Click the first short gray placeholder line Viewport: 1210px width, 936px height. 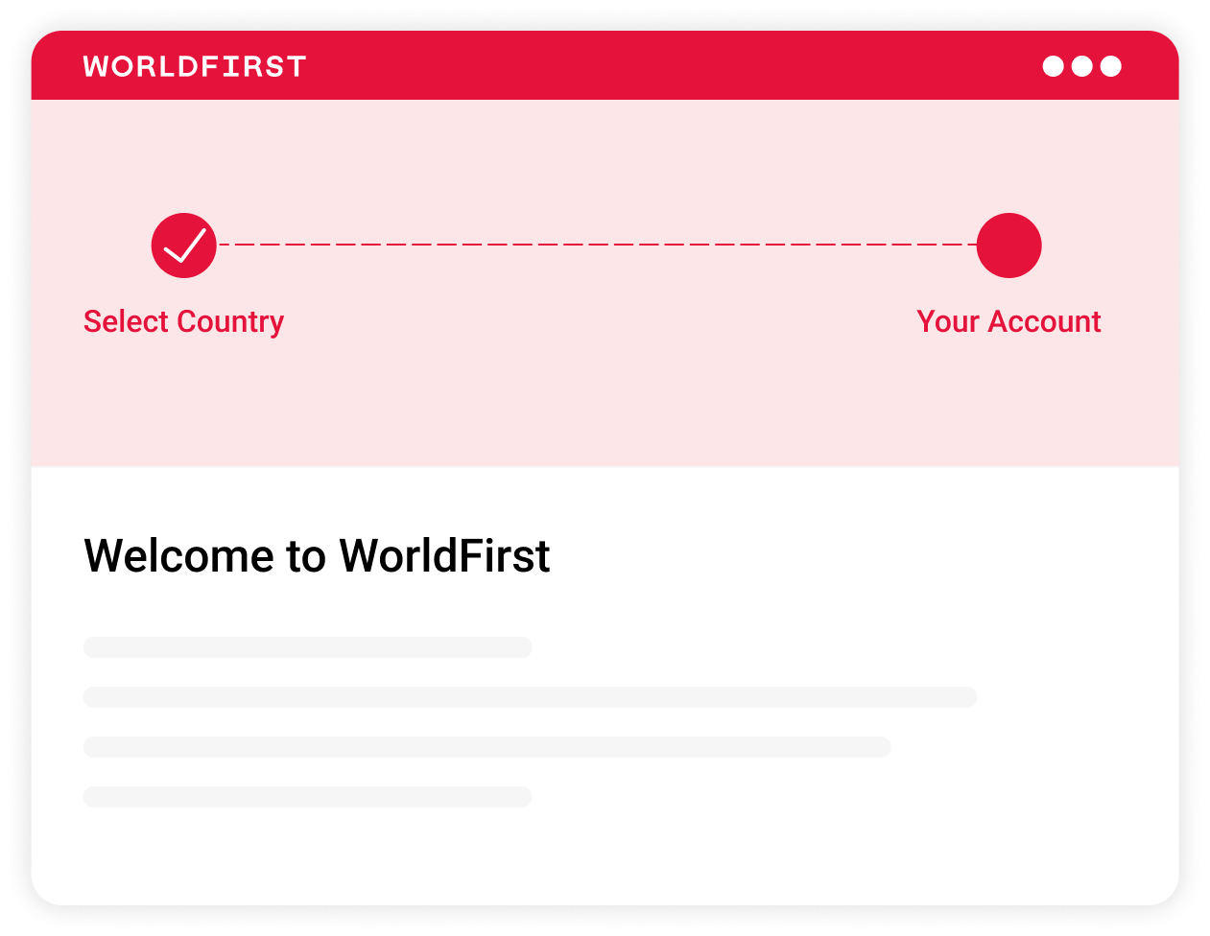[x=307, y=647]
